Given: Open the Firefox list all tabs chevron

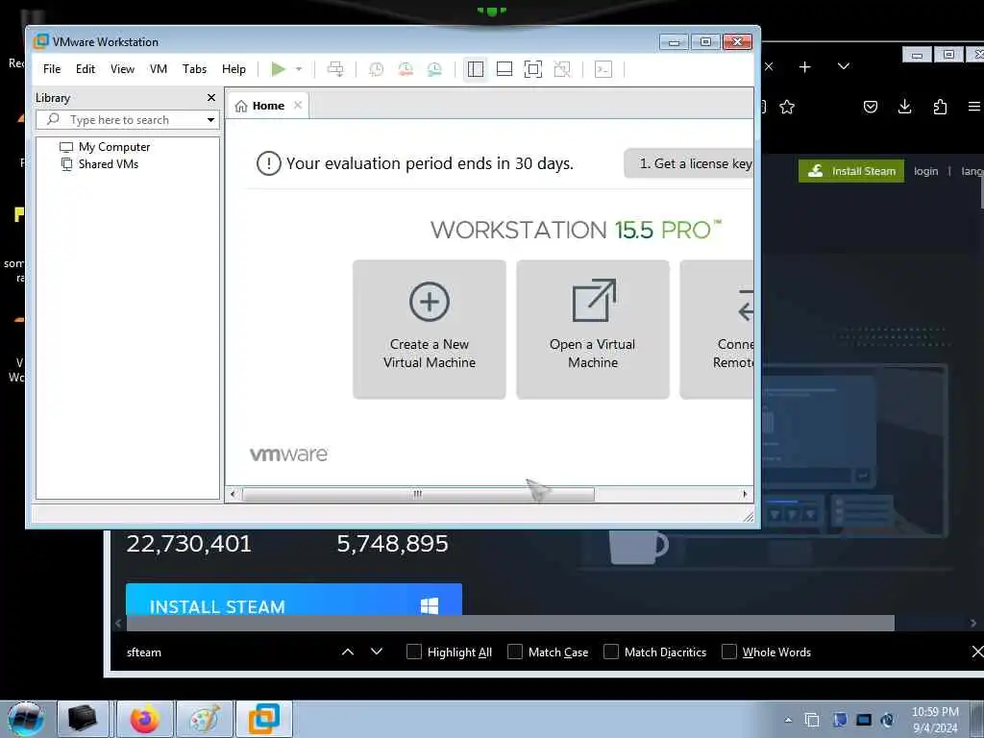Looking at the screenshot, I should click(x=844, y=66).
